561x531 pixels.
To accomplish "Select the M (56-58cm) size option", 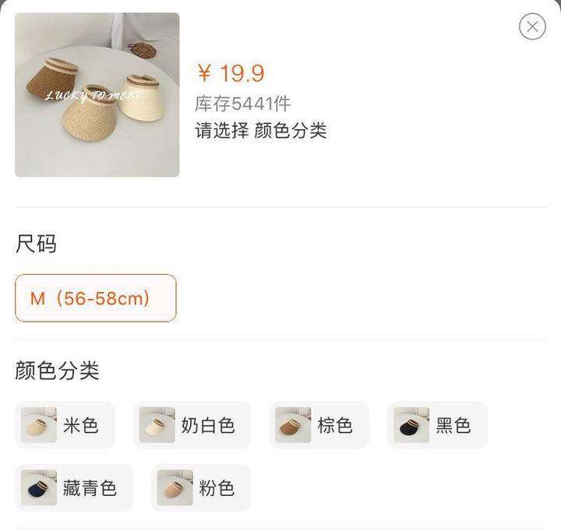I will coord(96,298).
